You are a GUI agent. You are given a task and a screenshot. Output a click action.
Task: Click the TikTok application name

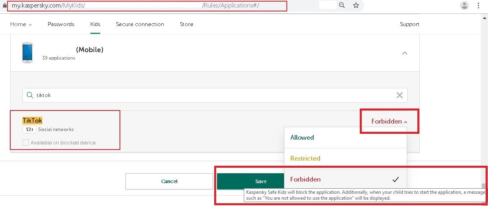click(32, 120)
